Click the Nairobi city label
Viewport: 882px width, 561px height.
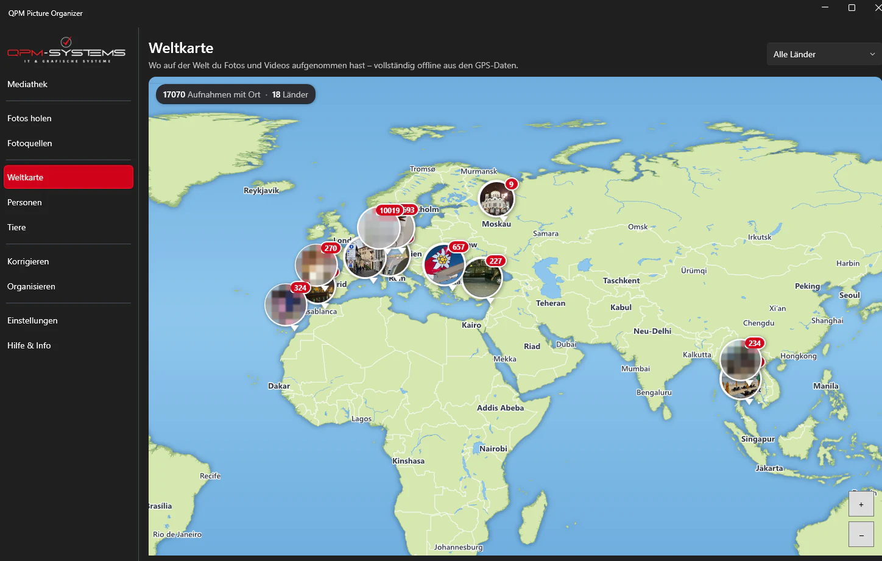493,448
